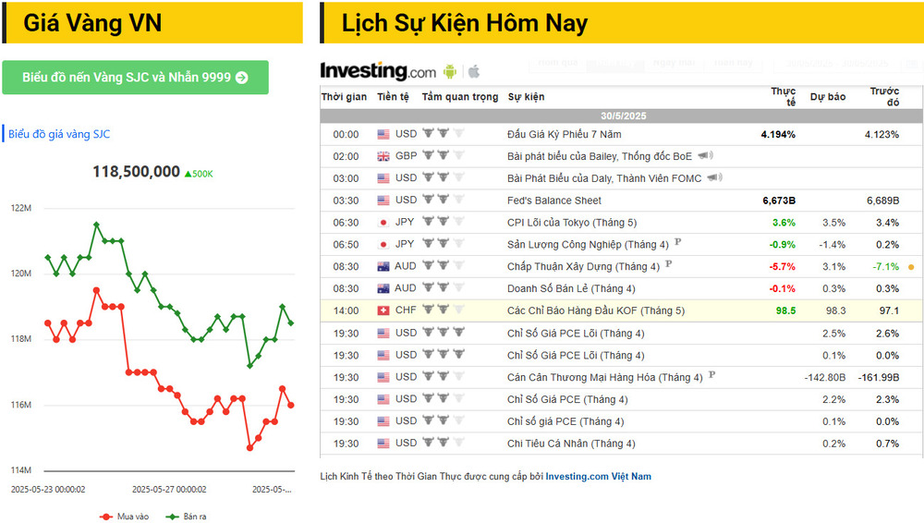
Task: Click the preliminary P icon next to Sản Lượng Công Nghiệp
Action: point(677,242)
